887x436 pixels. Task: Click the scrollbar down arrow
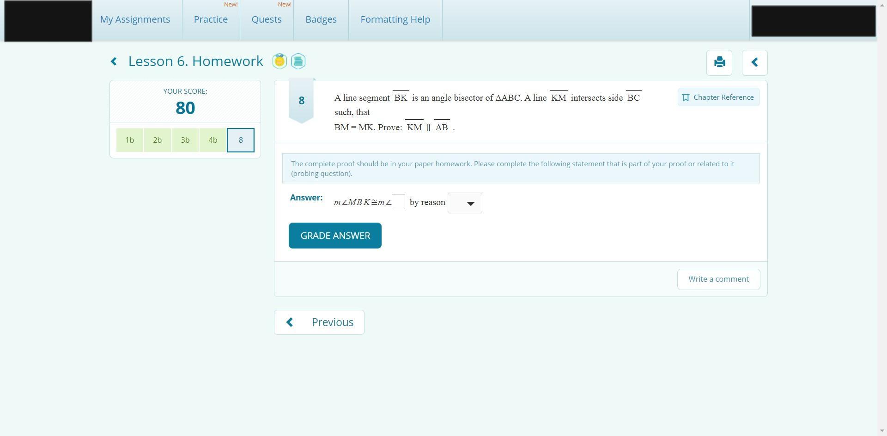pyautogui.click(x=882, y=431)
